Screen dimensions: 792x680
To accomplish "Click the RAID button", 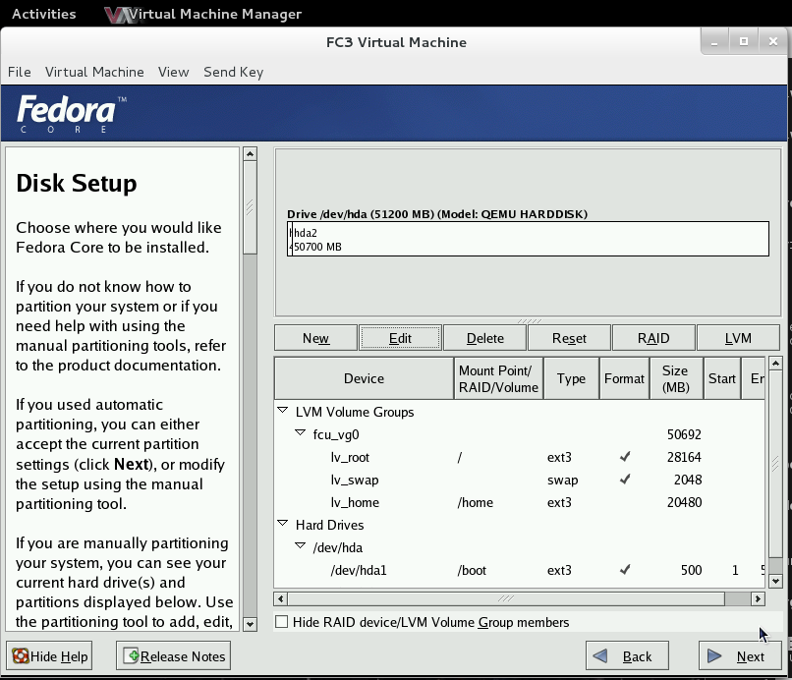I will pyautogui.click(x=653, y=338).
